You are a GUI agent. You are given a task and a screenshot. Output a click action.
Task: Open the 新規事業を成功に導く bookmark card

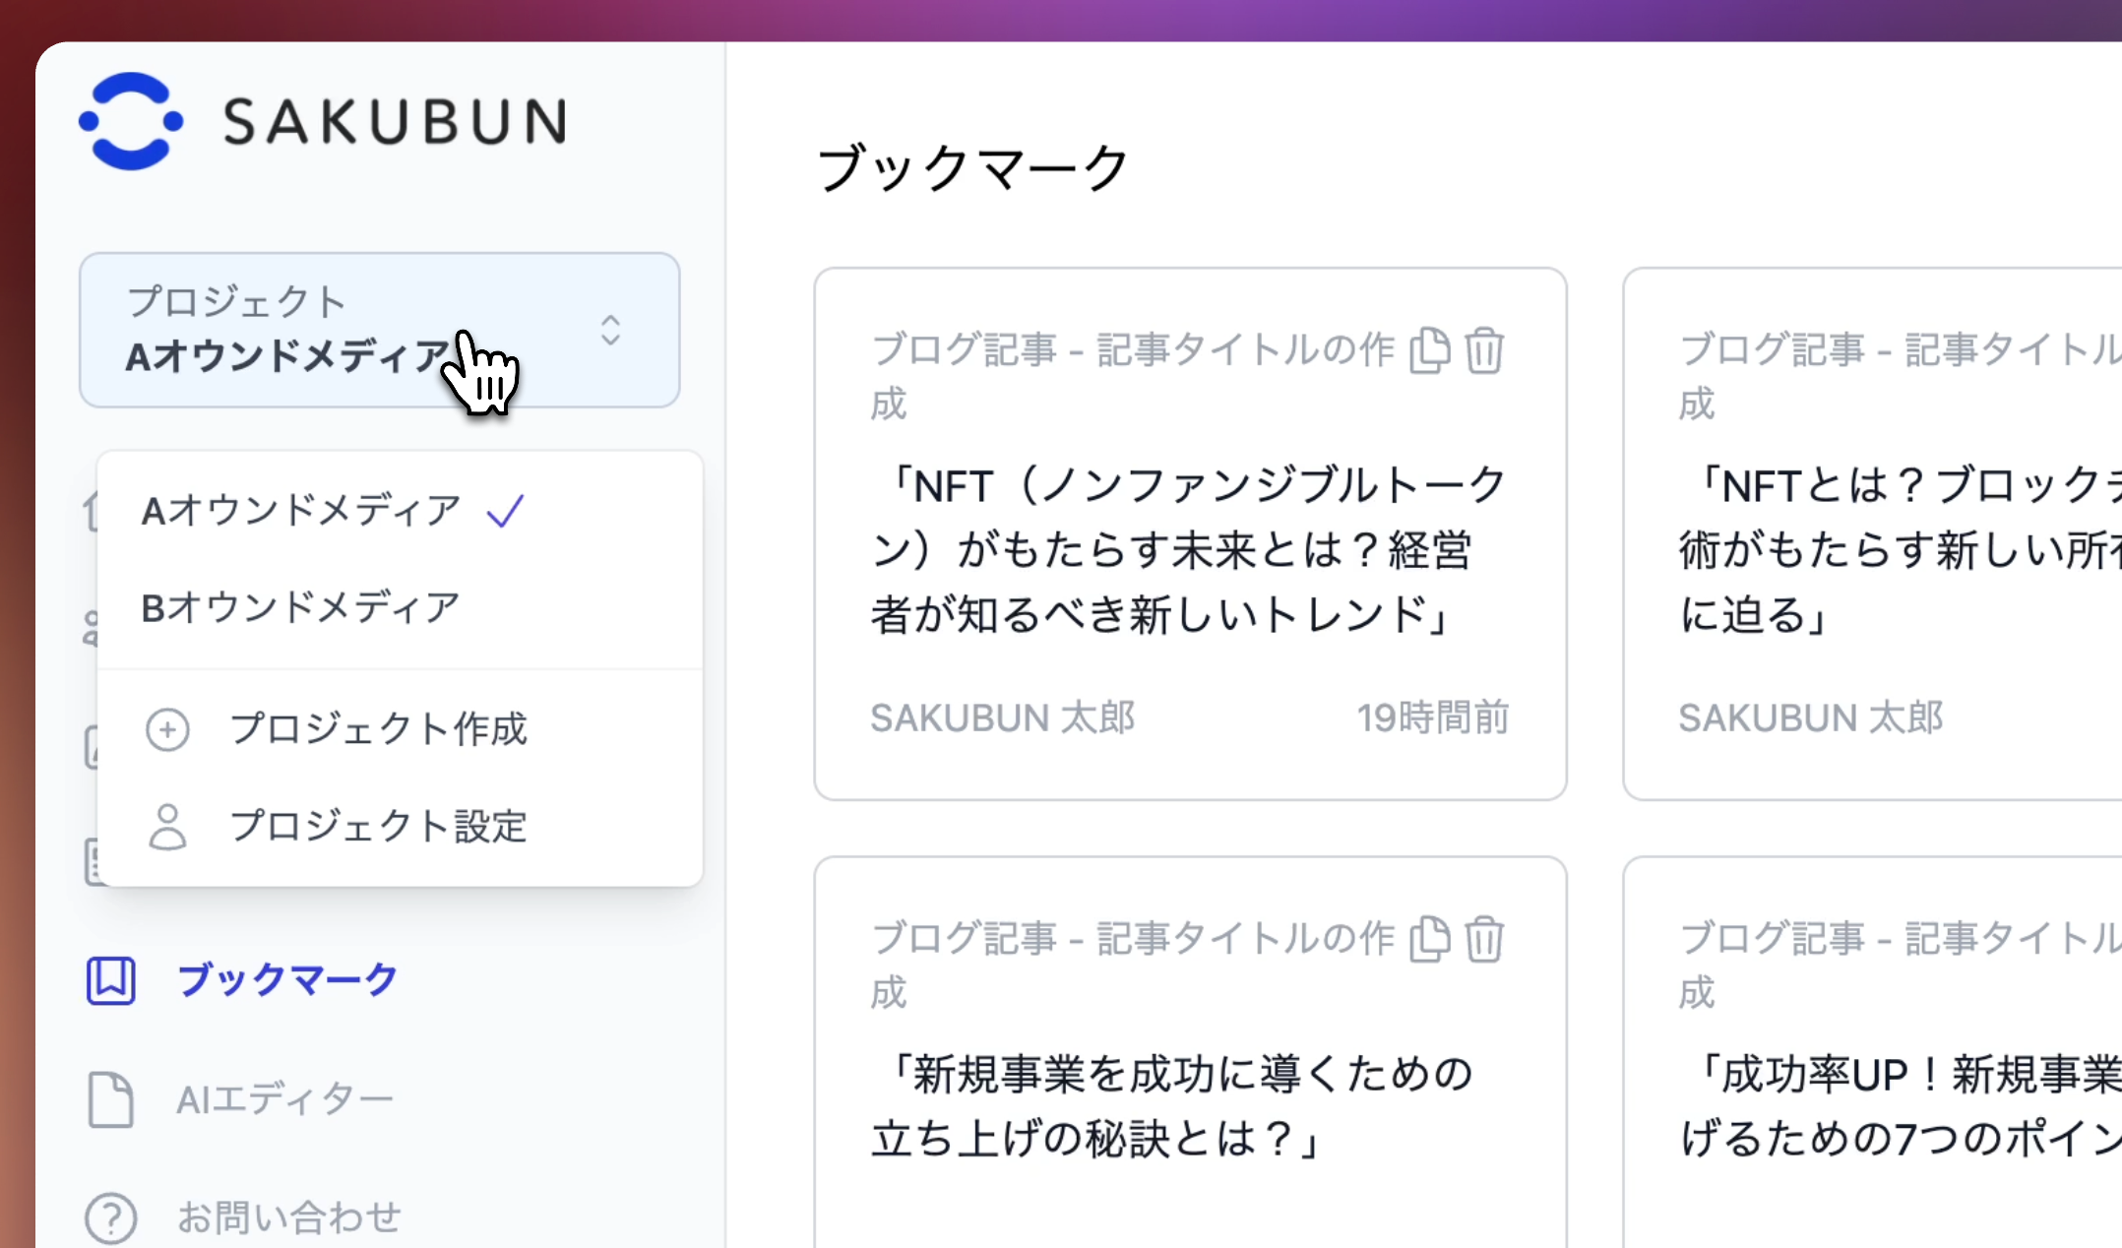(x=1171, y=1105)
